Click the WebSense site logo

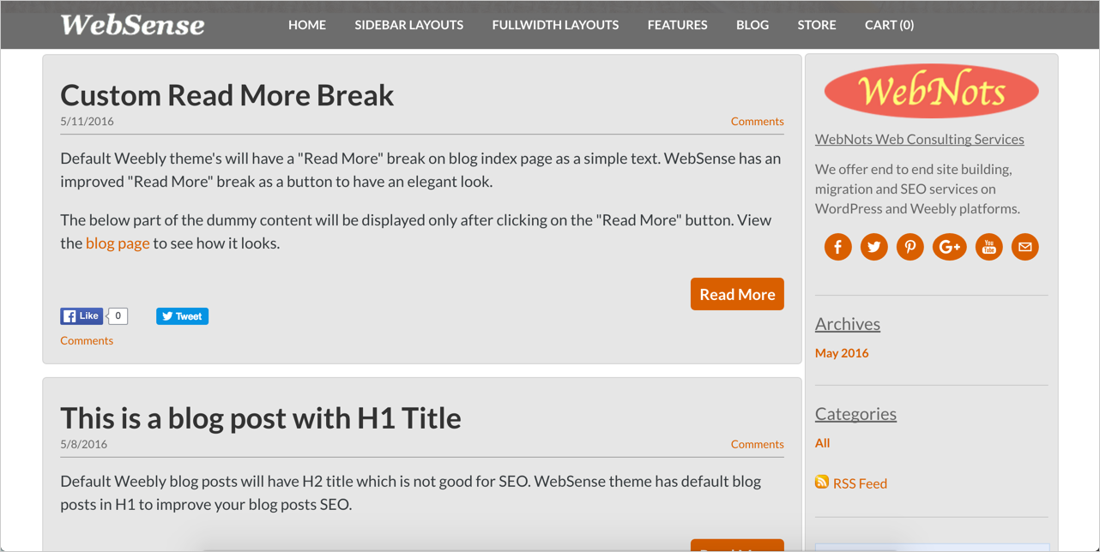tap(132, 25)
